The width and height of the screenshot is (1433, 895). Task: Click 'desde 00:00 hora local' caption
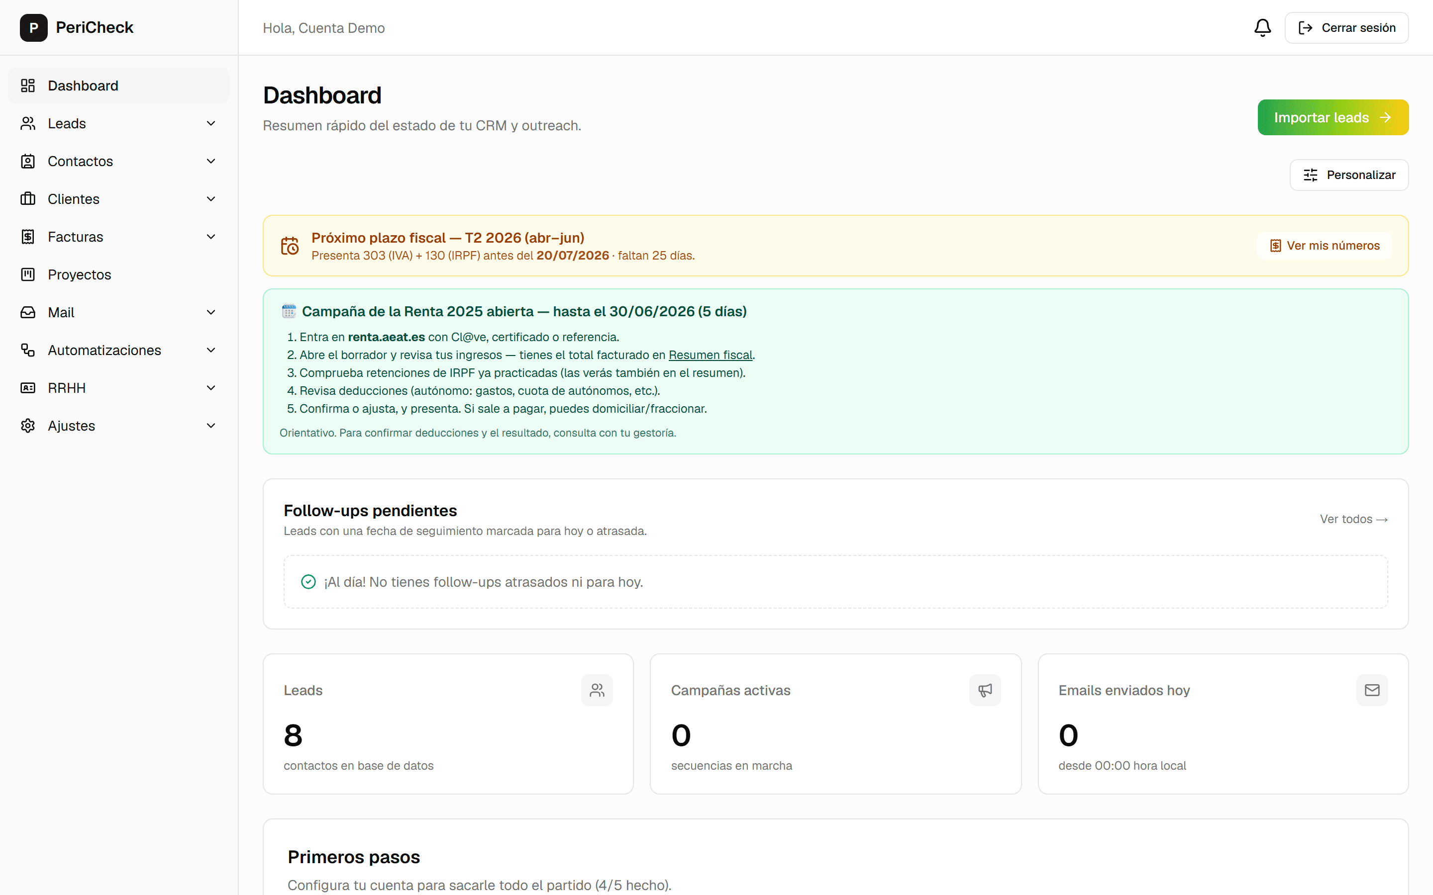(1122, 766)
